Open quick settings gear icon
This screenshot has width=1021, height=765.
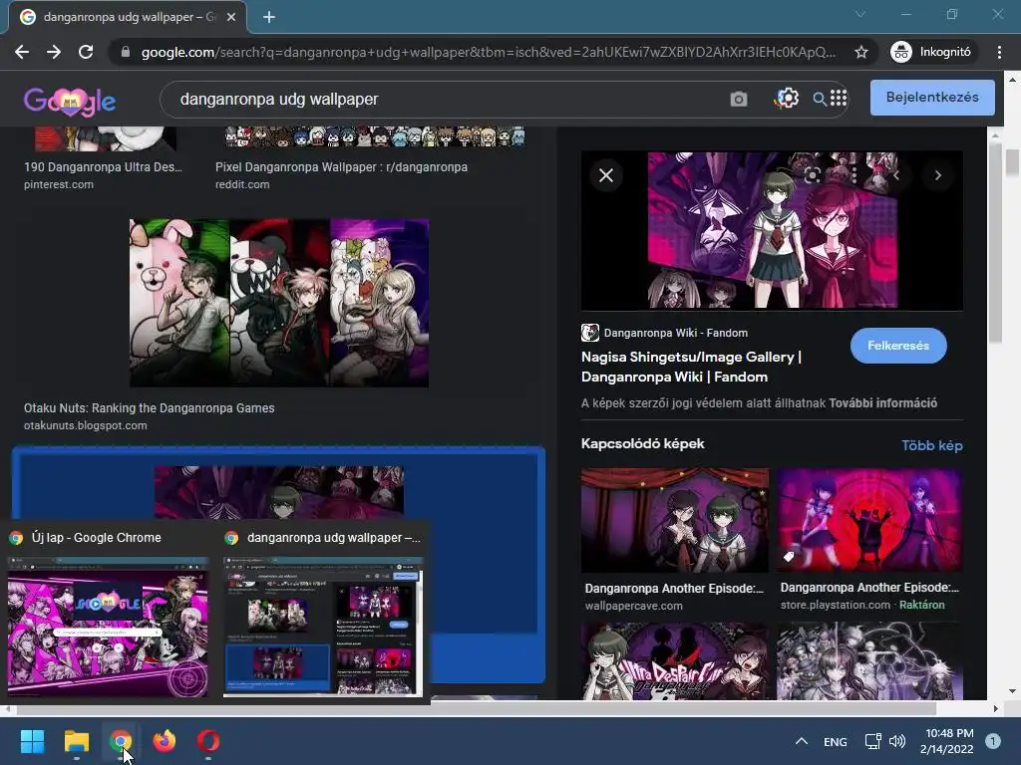787,99
